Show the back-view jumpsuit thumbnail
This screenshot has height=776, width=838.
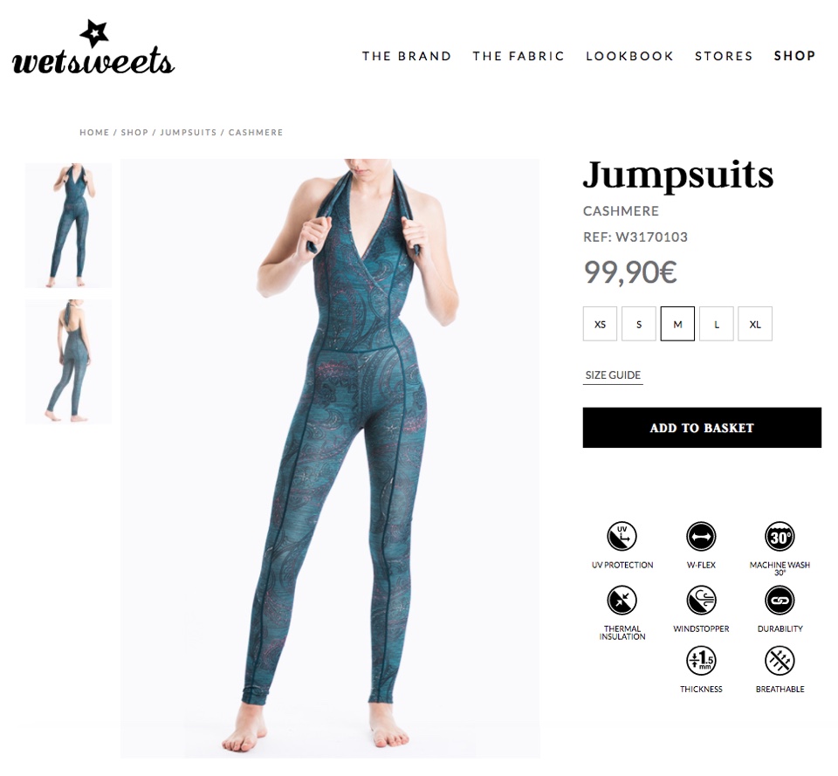(x=68, y=361)
